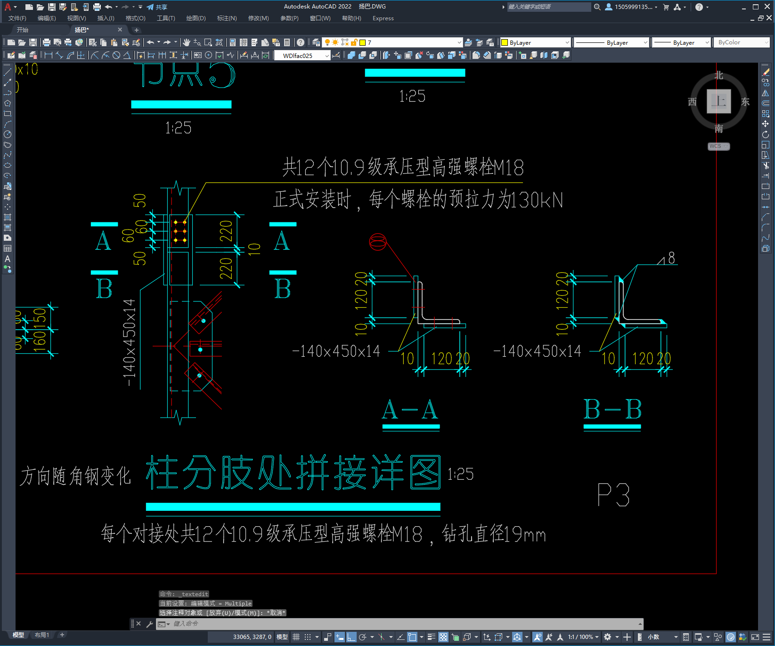The width and height of the screenshot is (775, 646).
Task: Switch to the 布局1 layout tab
Action: click(x=42, y=635)
